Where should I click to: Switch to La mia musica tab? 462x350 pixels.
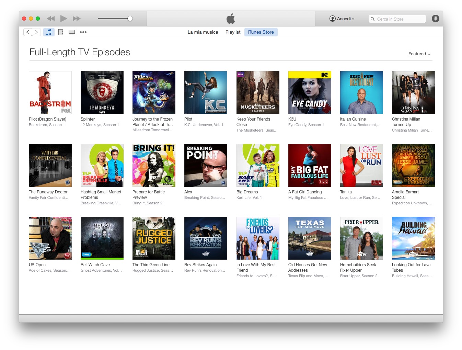tap(203, 32)
